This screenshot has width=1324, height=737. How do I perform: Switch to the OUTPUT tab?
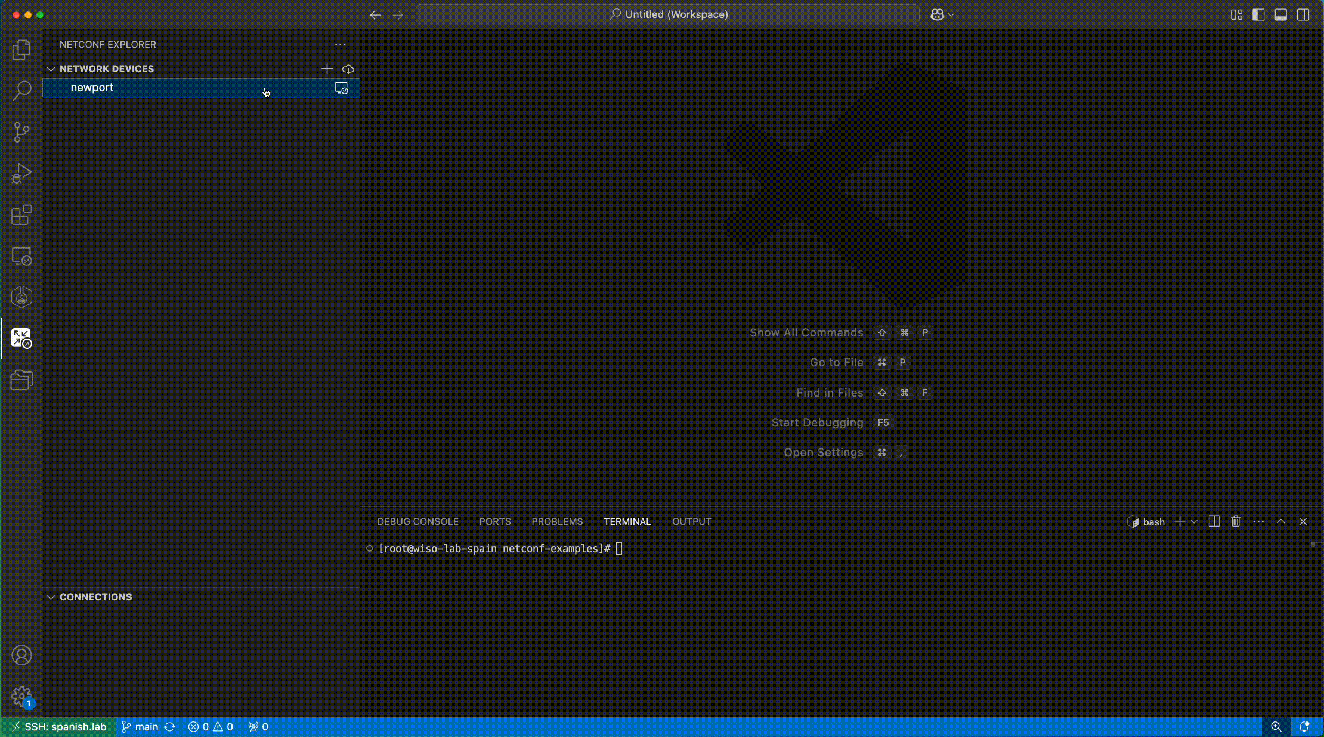pyautogui.click(x=691, y=521)
